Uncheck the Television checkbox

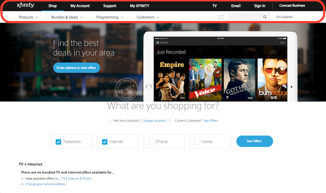[x=58, y=142]
